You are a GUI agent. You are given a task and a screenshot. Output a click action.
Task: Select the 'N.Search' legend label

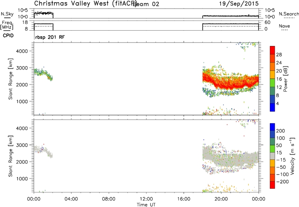click(289, 14)
